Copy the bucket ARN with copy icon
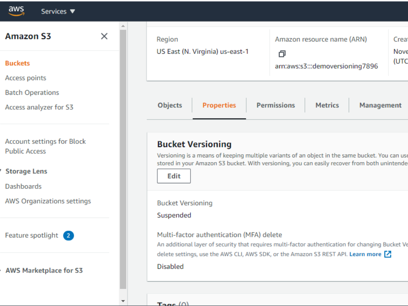The height and width of the screenshot is (306, 408). click(x=282, y=54)
